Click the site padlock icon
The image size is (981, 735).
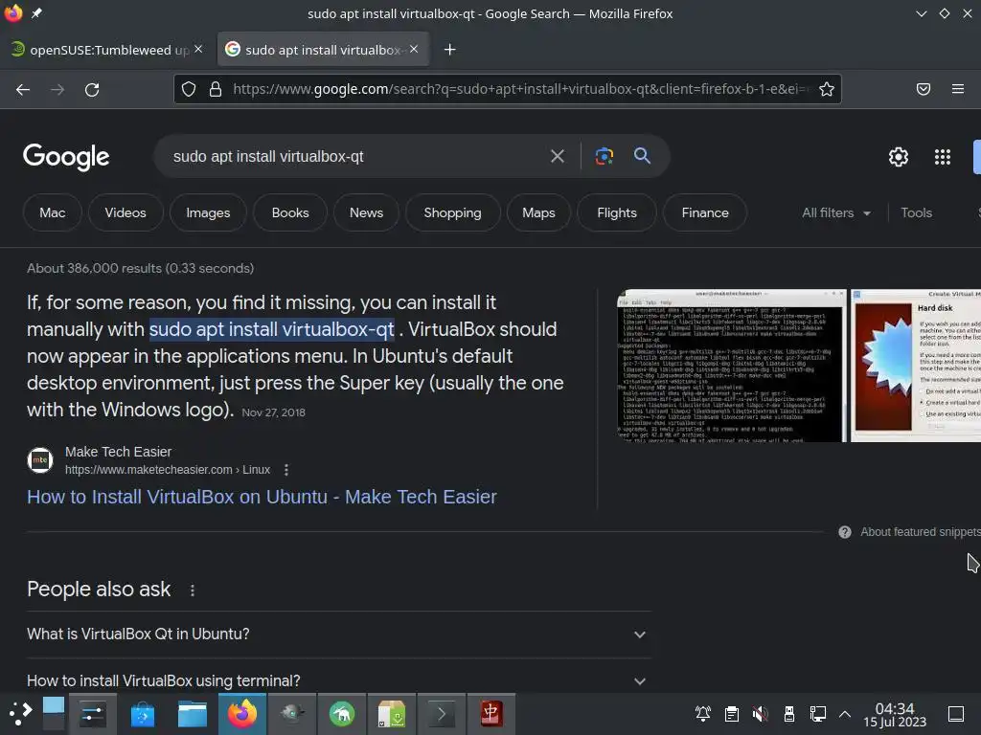click(x=216, y=89)
